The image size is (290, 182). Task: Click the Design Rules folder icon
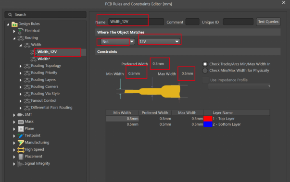(14, 24)
